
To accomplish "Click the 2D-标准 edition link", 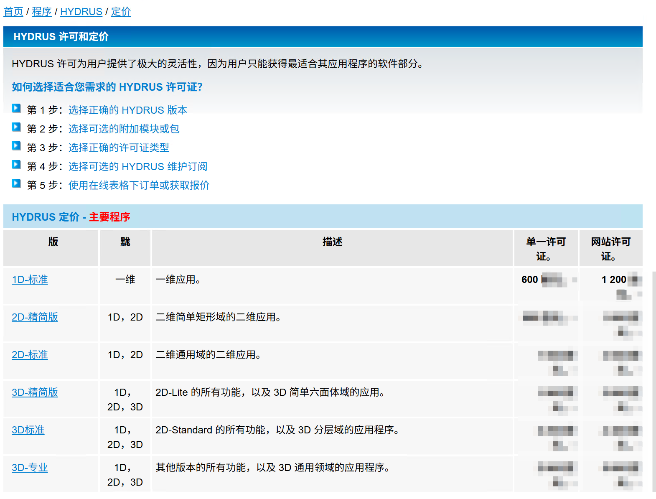I will 30,355.
